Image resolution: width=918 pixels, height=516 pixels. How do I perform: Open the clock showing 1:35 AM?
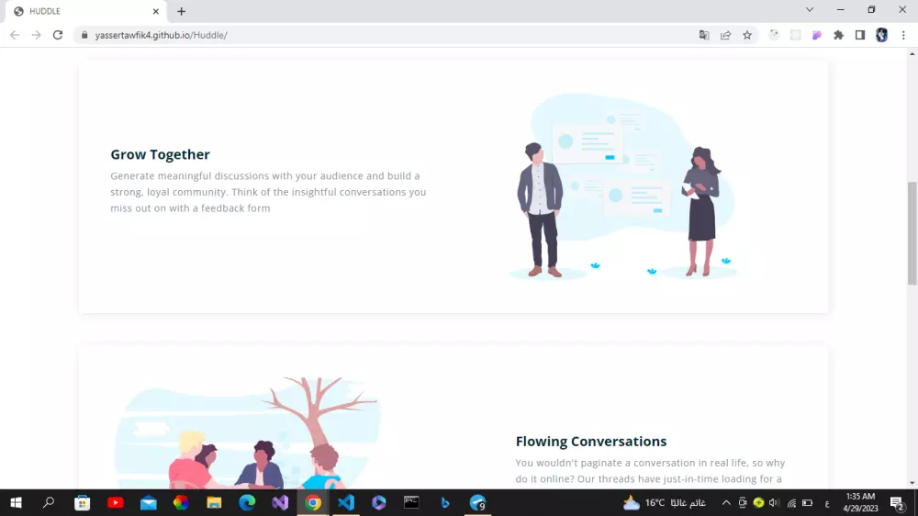[860, 502]
